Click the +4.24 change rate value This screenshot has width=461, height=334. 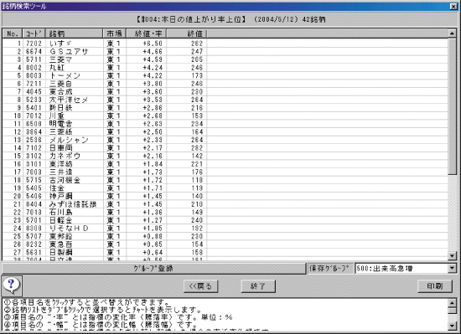coord(153,68)
